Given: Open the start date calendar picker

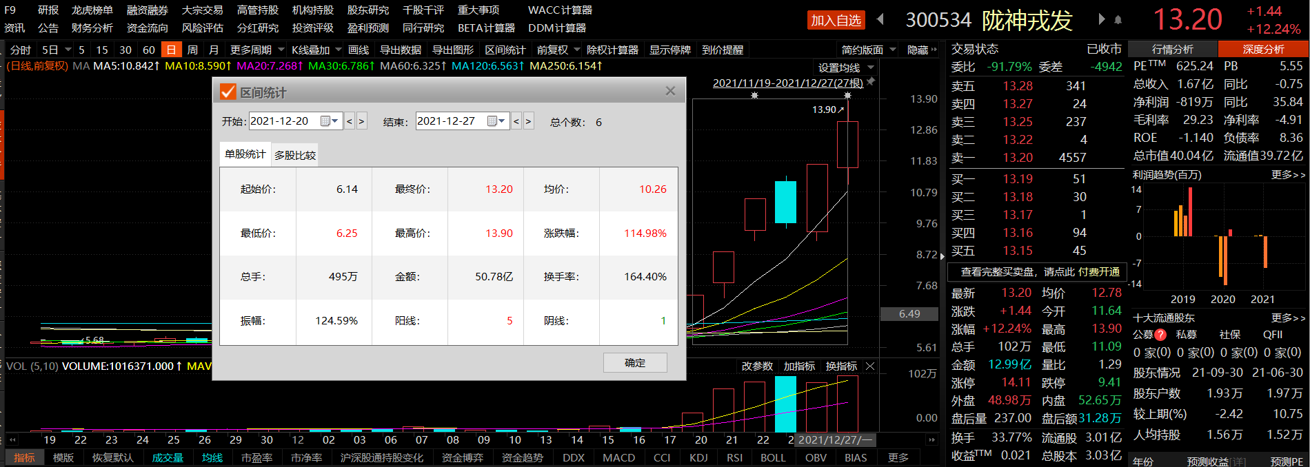Looking at the screenshot, I should click(x=329, y=121).
